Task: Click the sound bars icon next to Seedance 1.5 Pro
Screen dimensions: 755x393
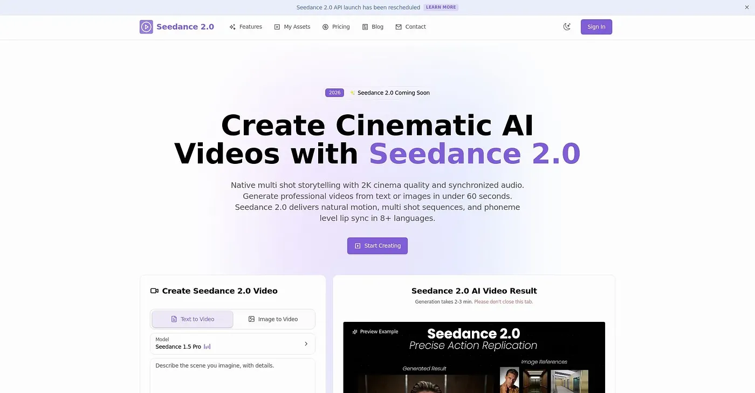Action: click(207, 347)
